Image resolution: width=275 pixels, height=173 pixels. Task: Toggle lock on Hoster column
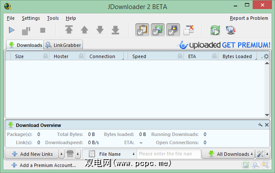pos(81,56)
